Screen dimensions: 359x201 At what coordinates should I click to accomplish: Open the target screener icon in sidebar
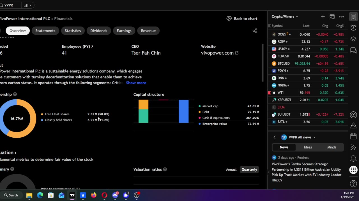click(353, 115)
